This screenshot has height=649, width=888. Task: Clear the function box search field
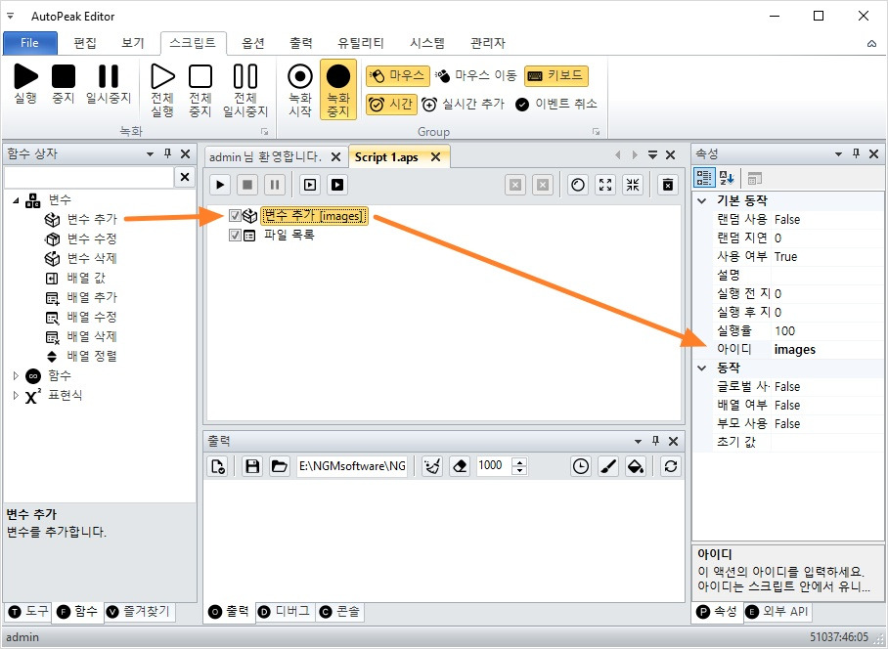(185, 177)
